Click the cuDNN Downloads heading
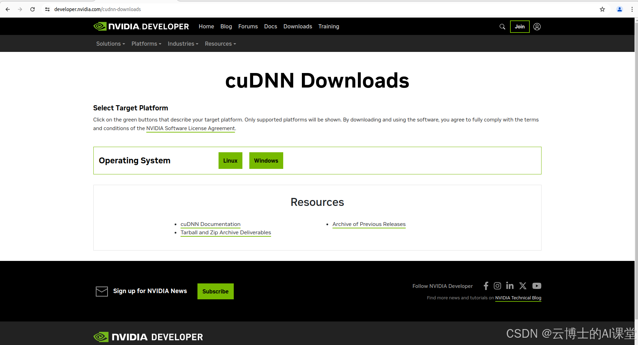Viewport: 638px width, 345px height. point(317,81)
